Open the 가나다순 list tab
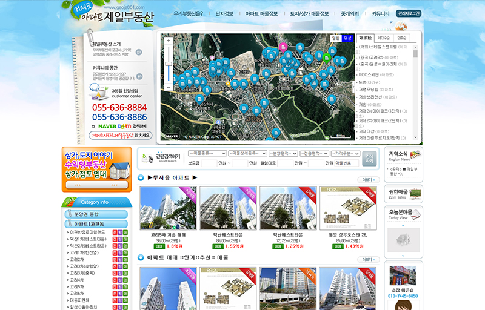Image resolution: width=485 pixels, height=310 pixels. pyautogui.click(x=366, y=38)
